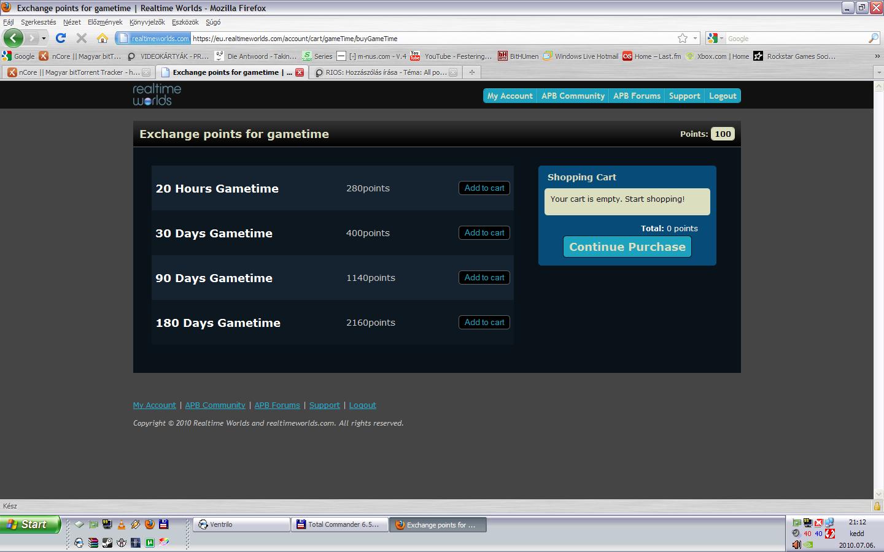Click the Continue Purchase button
Viewport: 884px width, 552px height.
(x=627, y=247)
